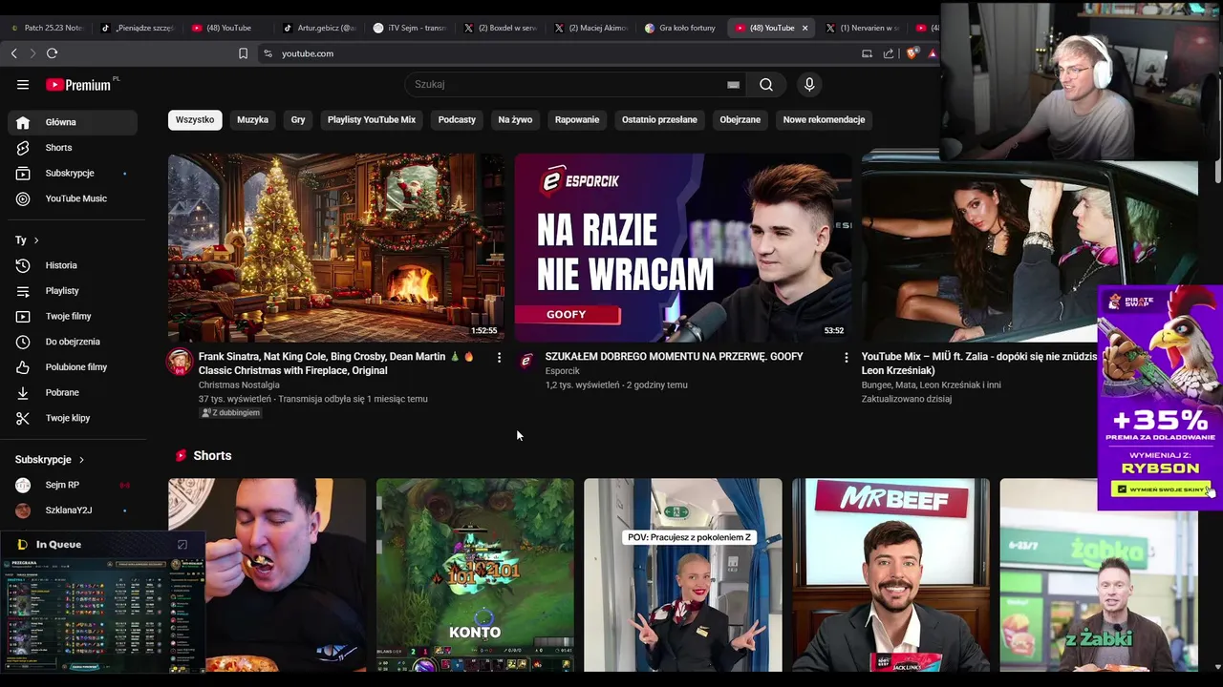Click the bookmark icon in address bar
This screenshot has width=1223, height=687.
(x=243, y=53)
